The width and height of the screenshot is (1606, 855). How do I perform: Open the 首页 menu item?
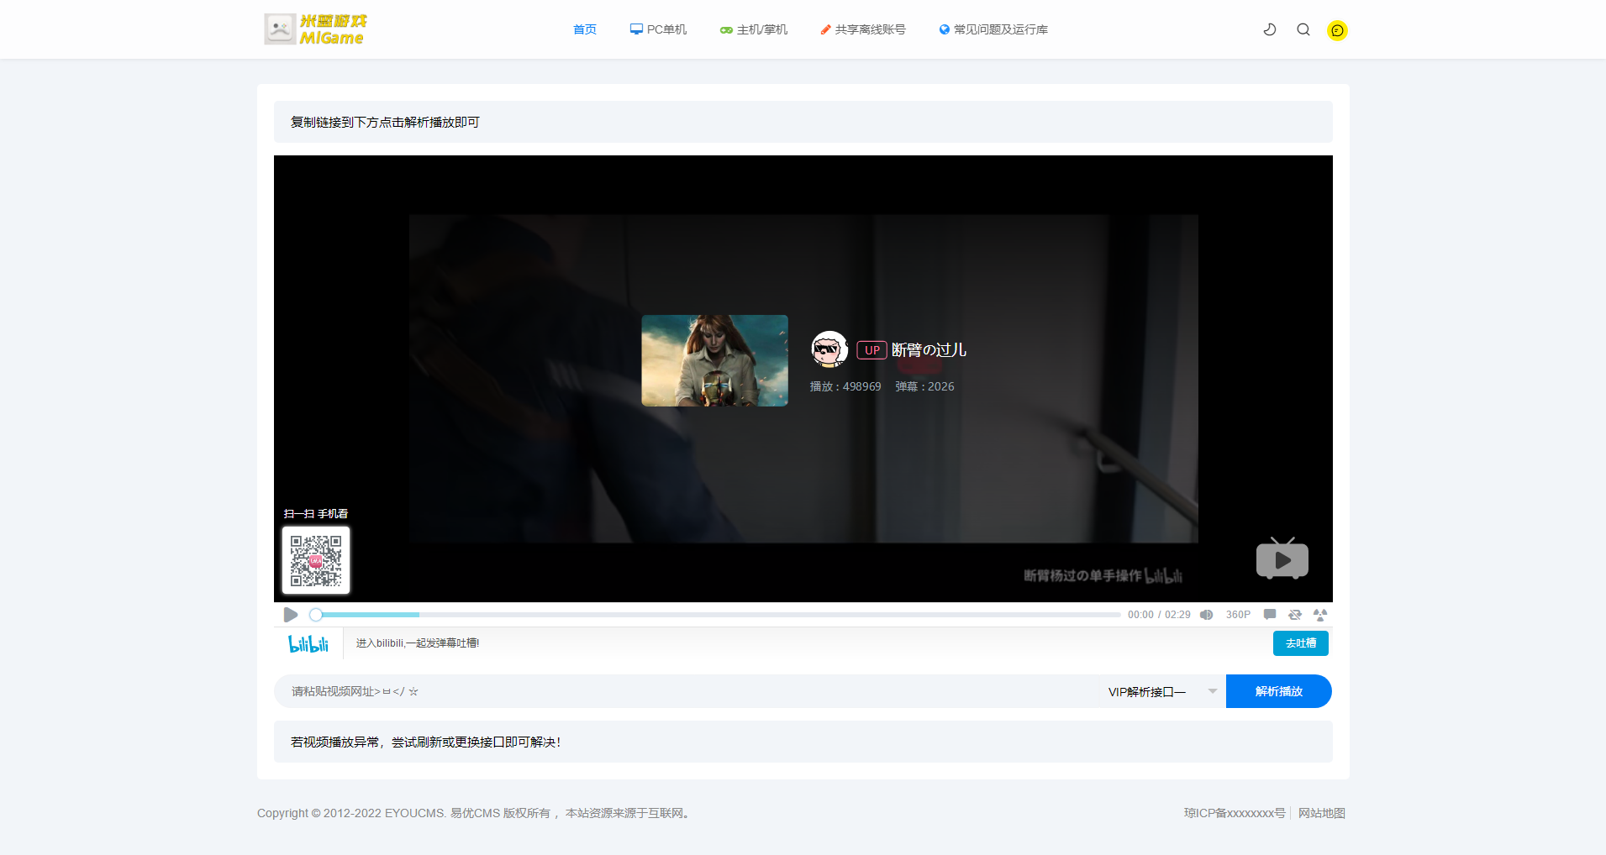(585, 29)
